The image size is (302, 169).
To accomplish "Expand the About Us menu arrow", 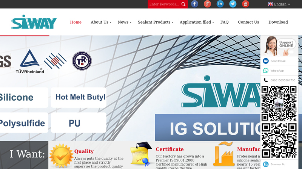I will [x=111, y=23].
